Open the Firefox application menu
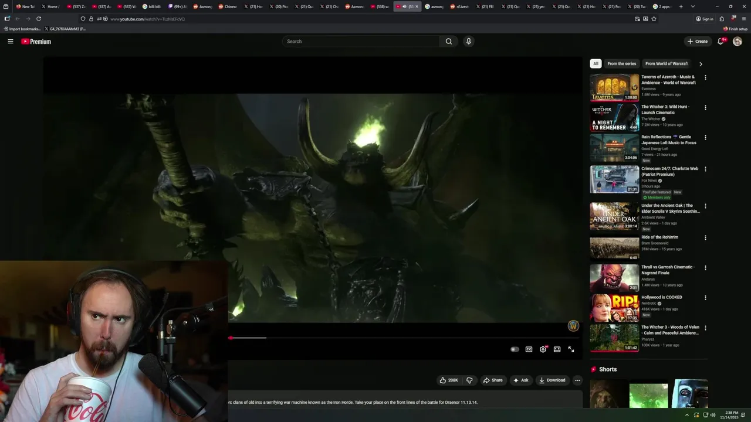 (x=744, y=19)
